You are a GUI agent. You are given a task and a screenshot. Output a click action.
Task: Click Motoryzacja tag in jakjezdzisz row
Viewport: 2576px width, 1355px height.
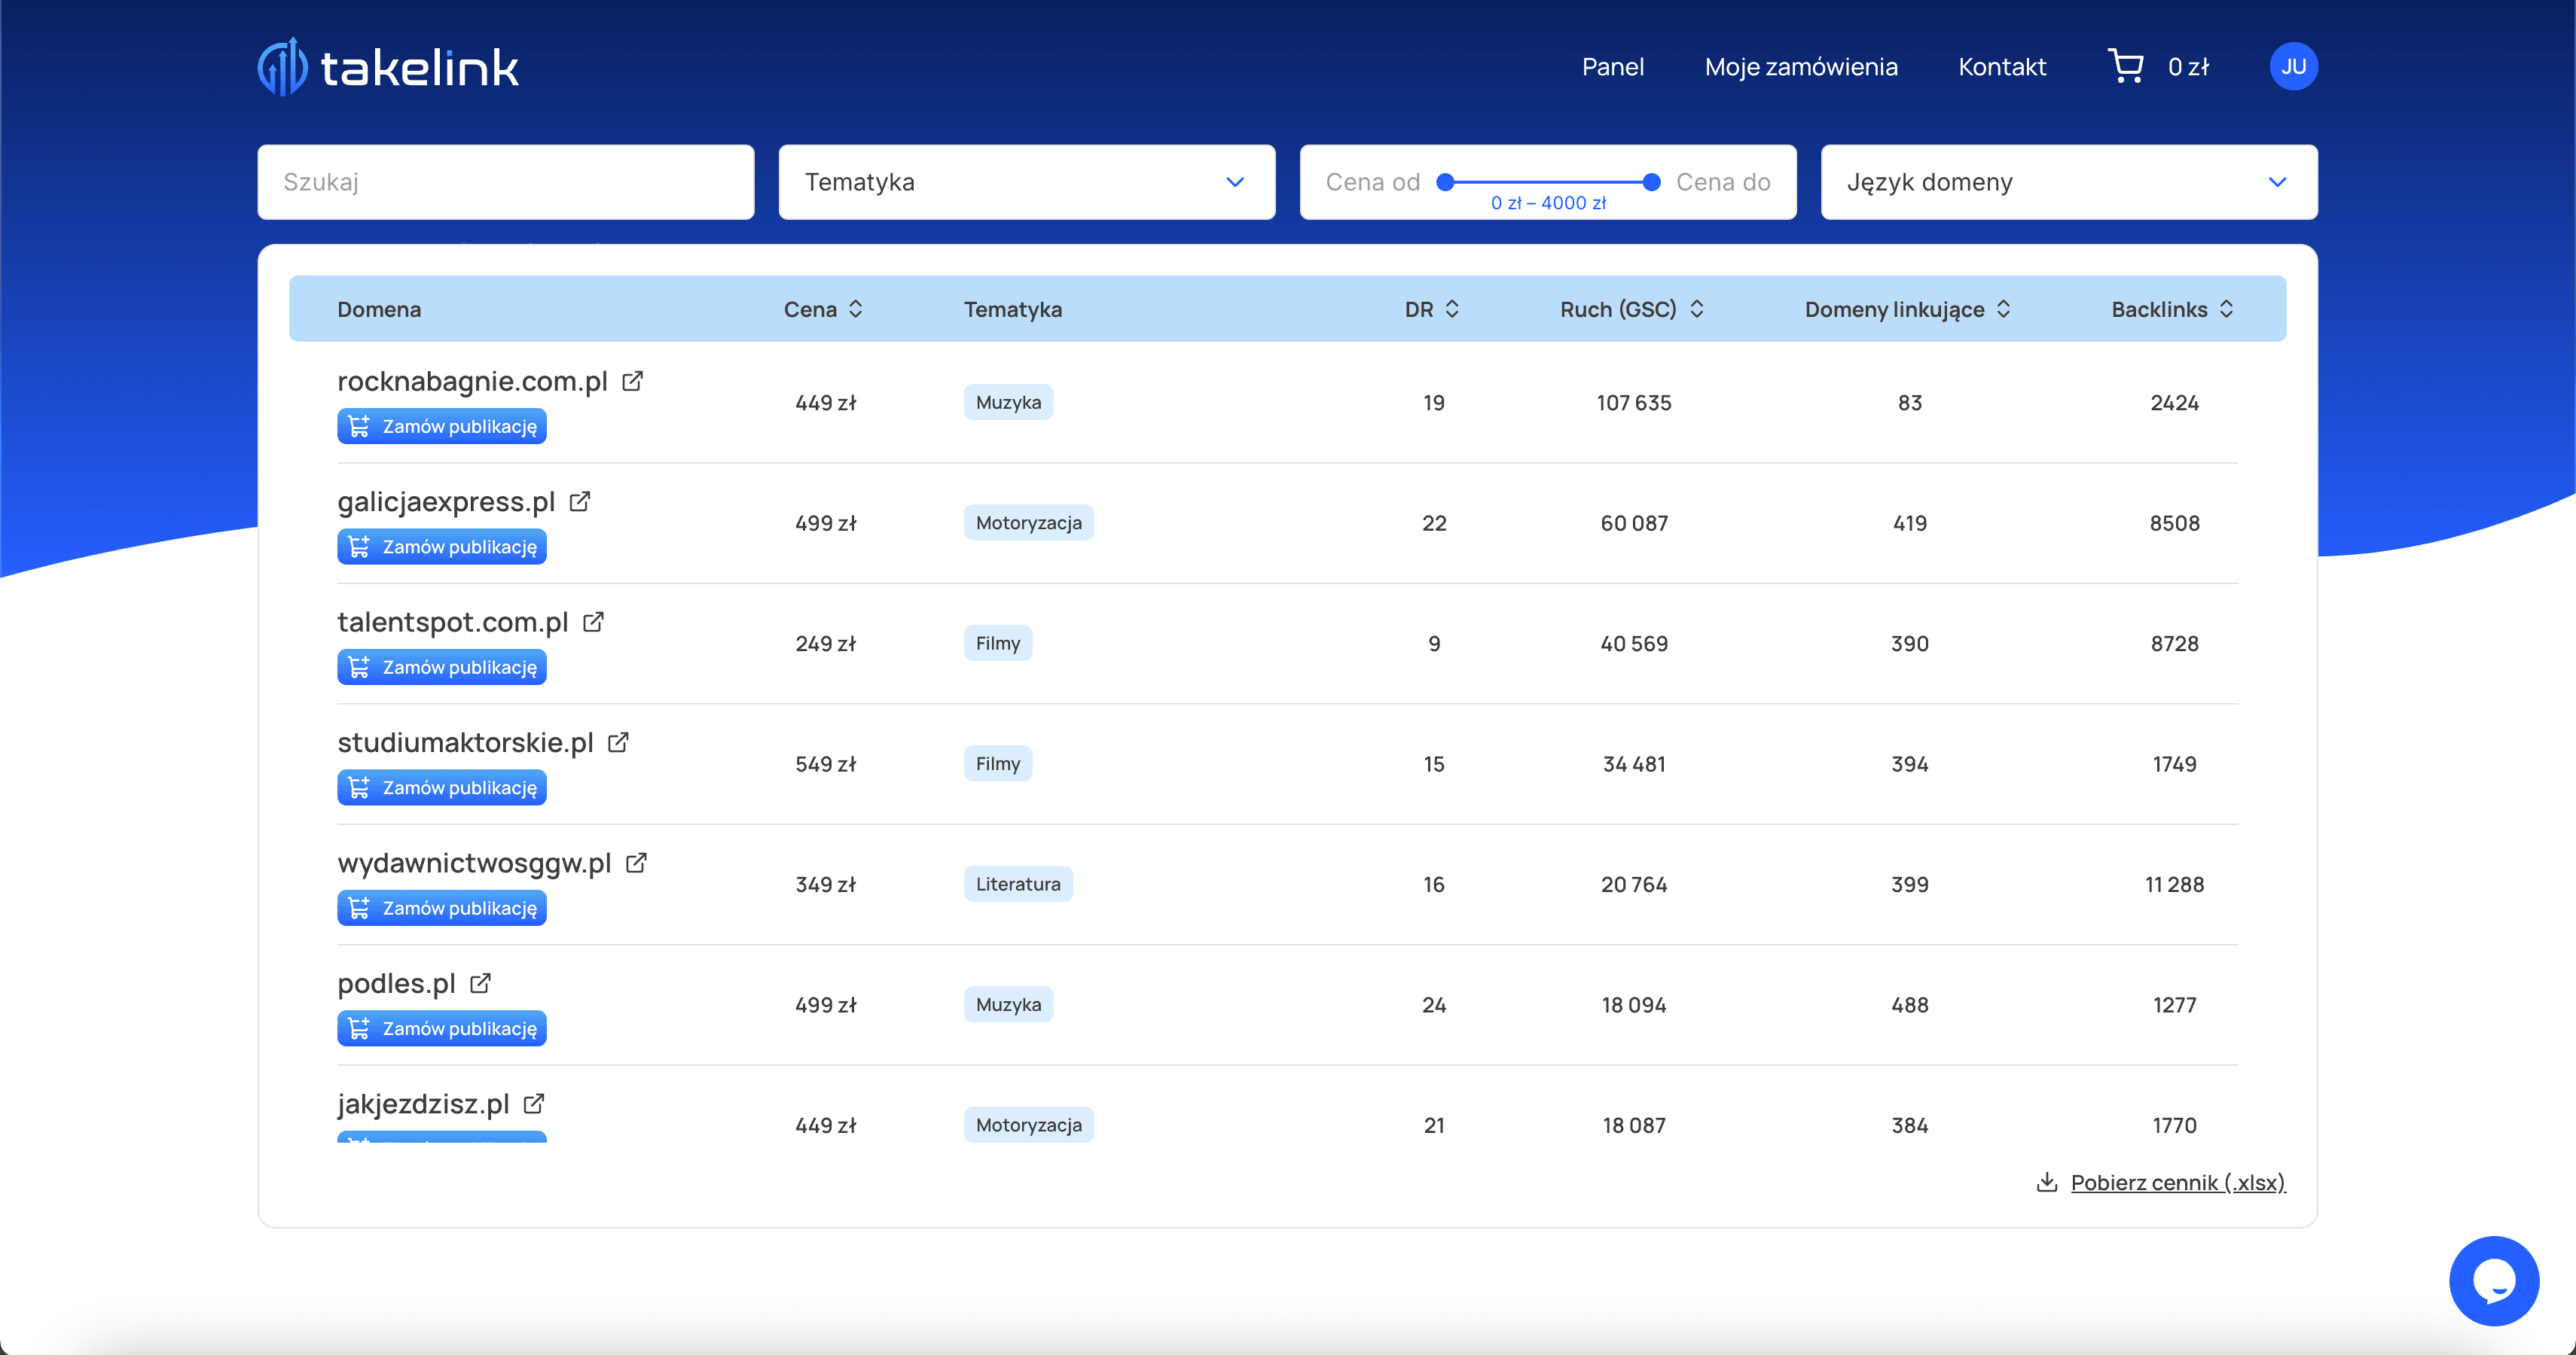click(x=1028, y=1125)
